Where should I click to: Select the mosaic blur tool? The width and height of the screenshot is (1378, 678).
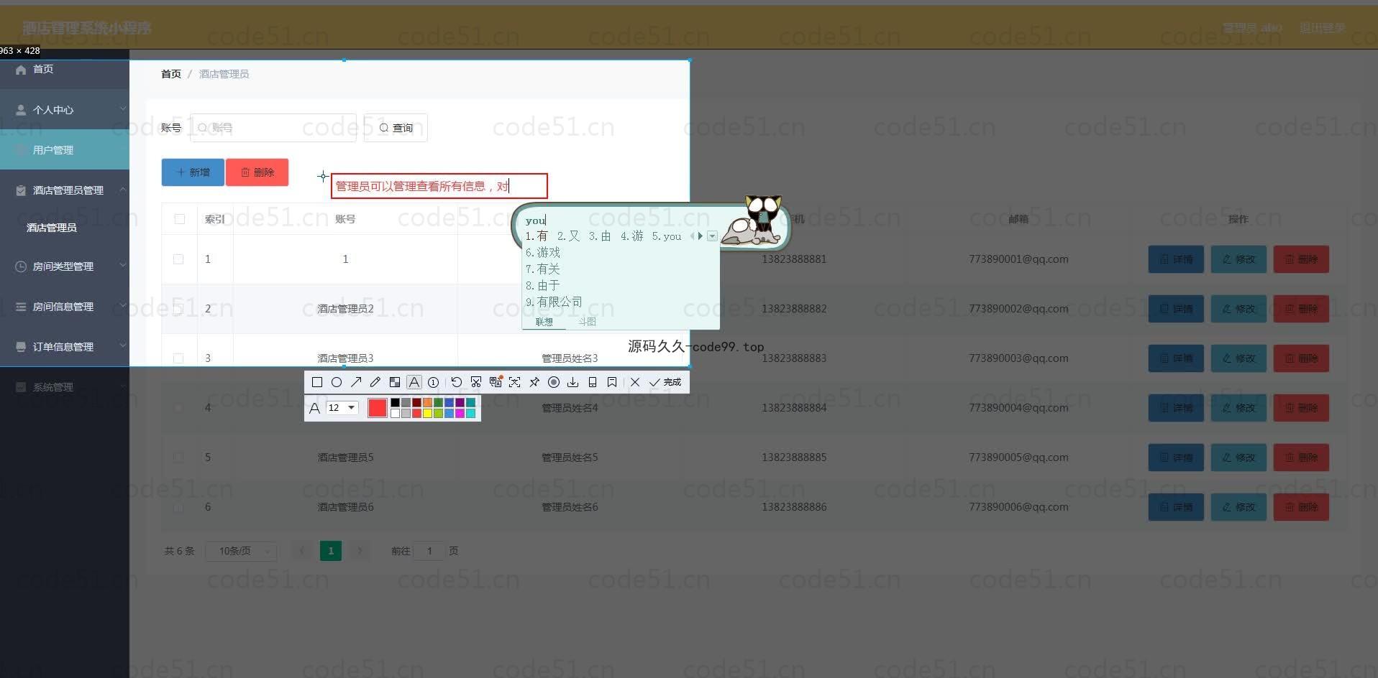[395, 382]
